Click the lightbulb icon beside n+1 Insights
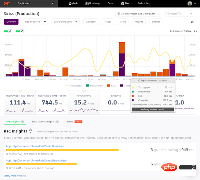The height and width of the screenshot is (180, 200). pos(30,131)
